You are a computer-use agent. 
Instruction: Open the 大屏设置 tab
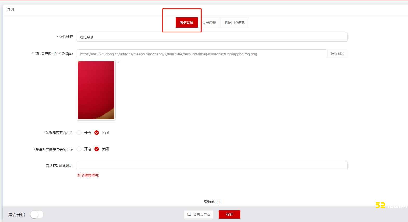(209, 23)
